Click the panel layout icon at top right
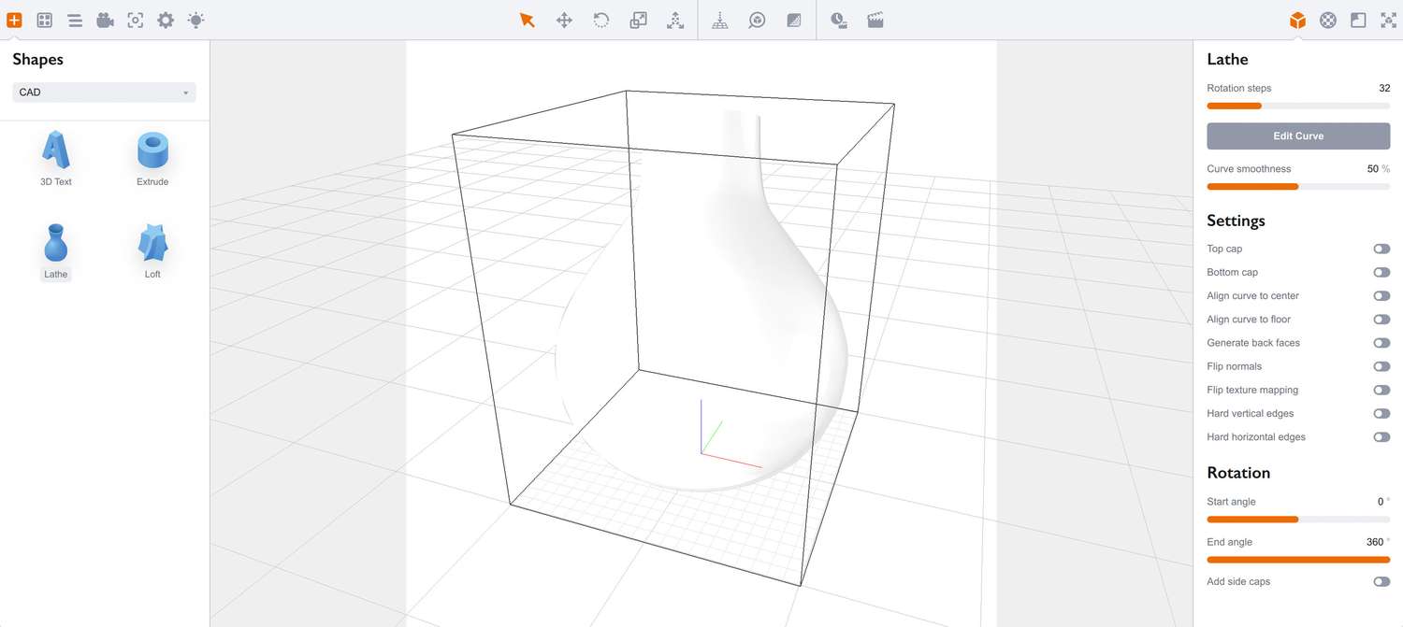1403x627 pixels. click(x=1358, y=20)
